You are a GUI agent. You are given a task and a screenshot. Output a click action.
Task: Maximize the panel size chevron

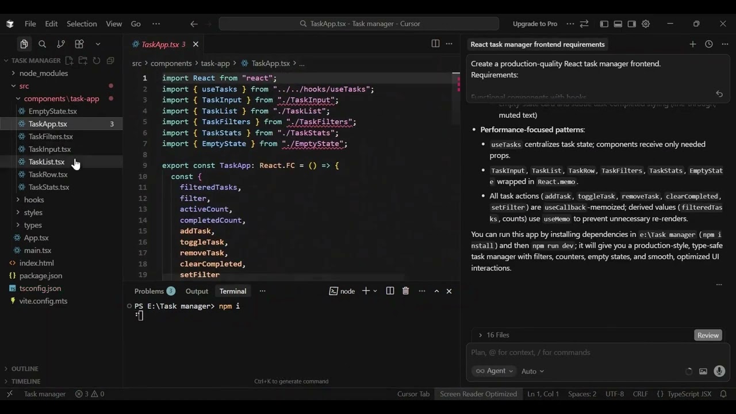436,291
